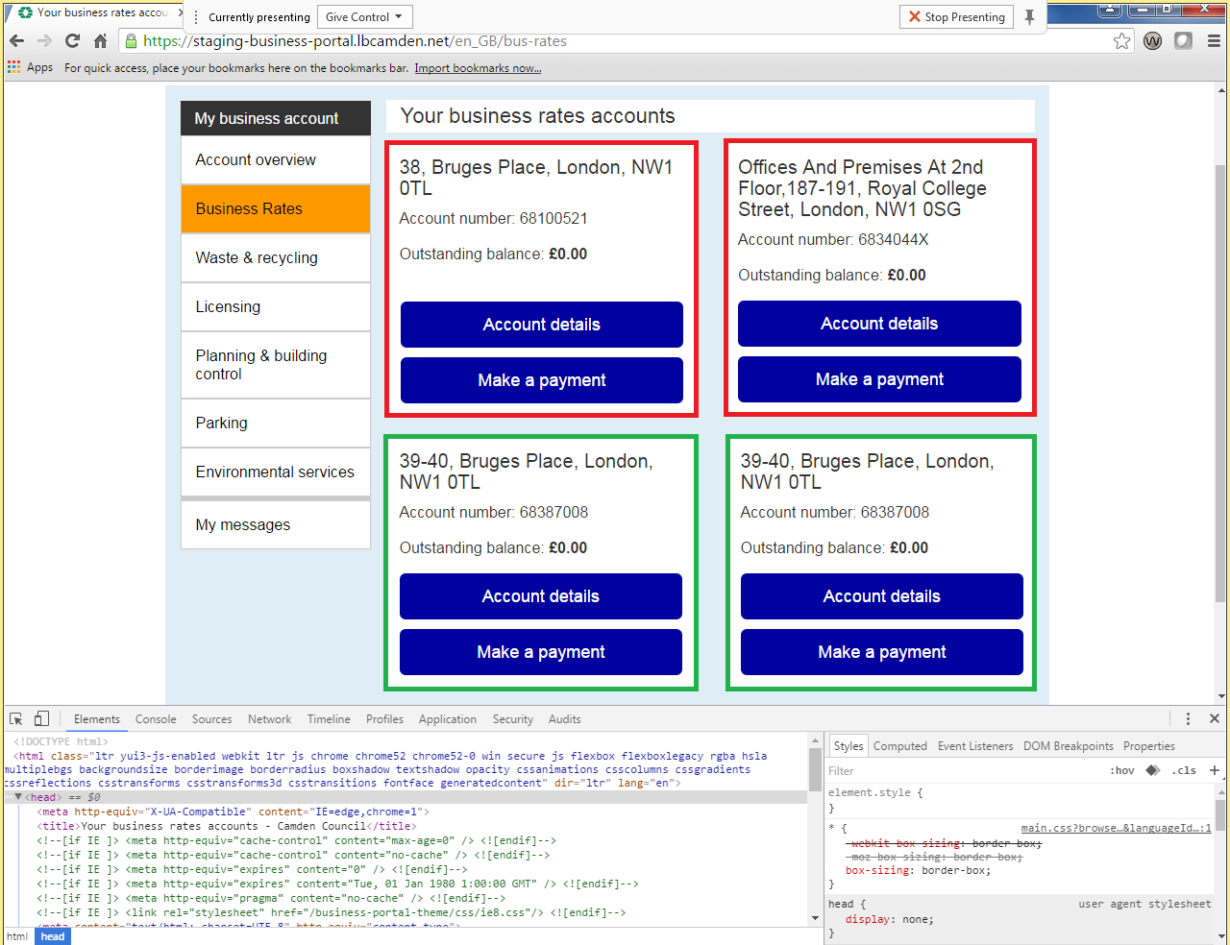Image resolution: width=1230 pixels, height=945 pixels.
Task: Reload the page with the refresh icon
Action: tap(72, 41)
